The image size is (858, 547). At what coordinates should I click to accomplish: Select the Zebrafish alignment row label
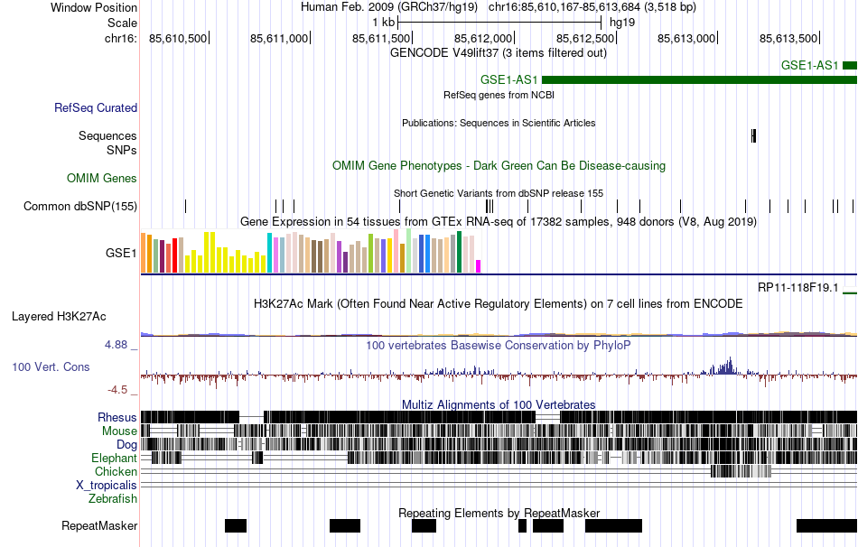tap(113, 498)
